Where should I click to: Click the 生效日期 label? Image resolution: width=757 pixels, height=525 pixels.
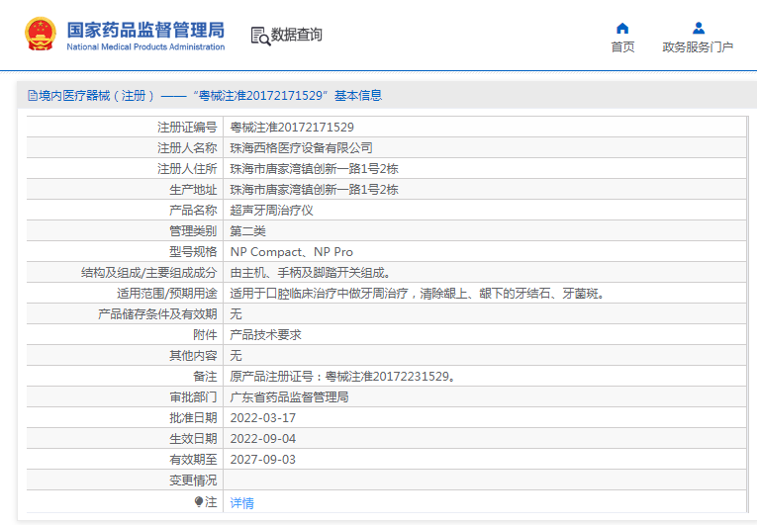(193, 438)
